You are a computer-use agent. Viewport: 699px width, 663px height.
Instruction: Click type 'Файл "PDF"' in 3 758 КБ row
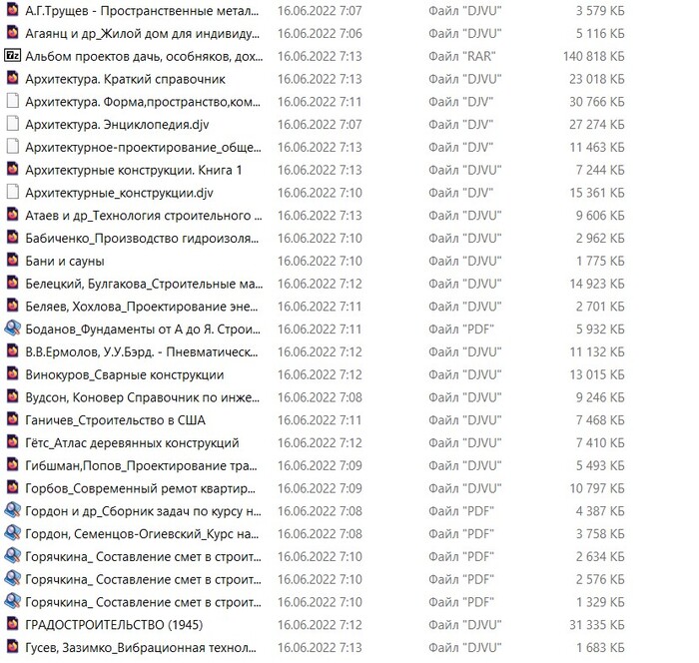[461, 534]
